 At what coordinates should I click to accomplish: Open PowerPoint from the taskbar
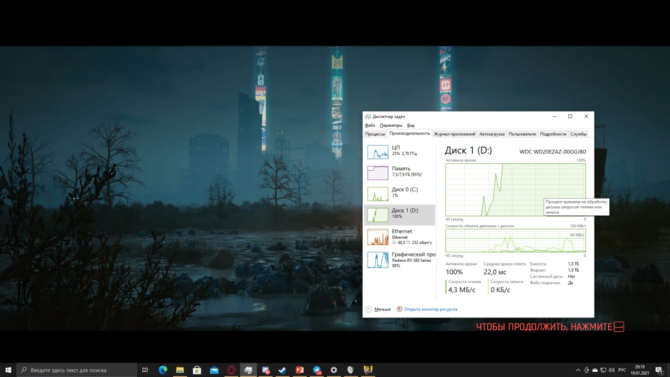tap(299, 370)
